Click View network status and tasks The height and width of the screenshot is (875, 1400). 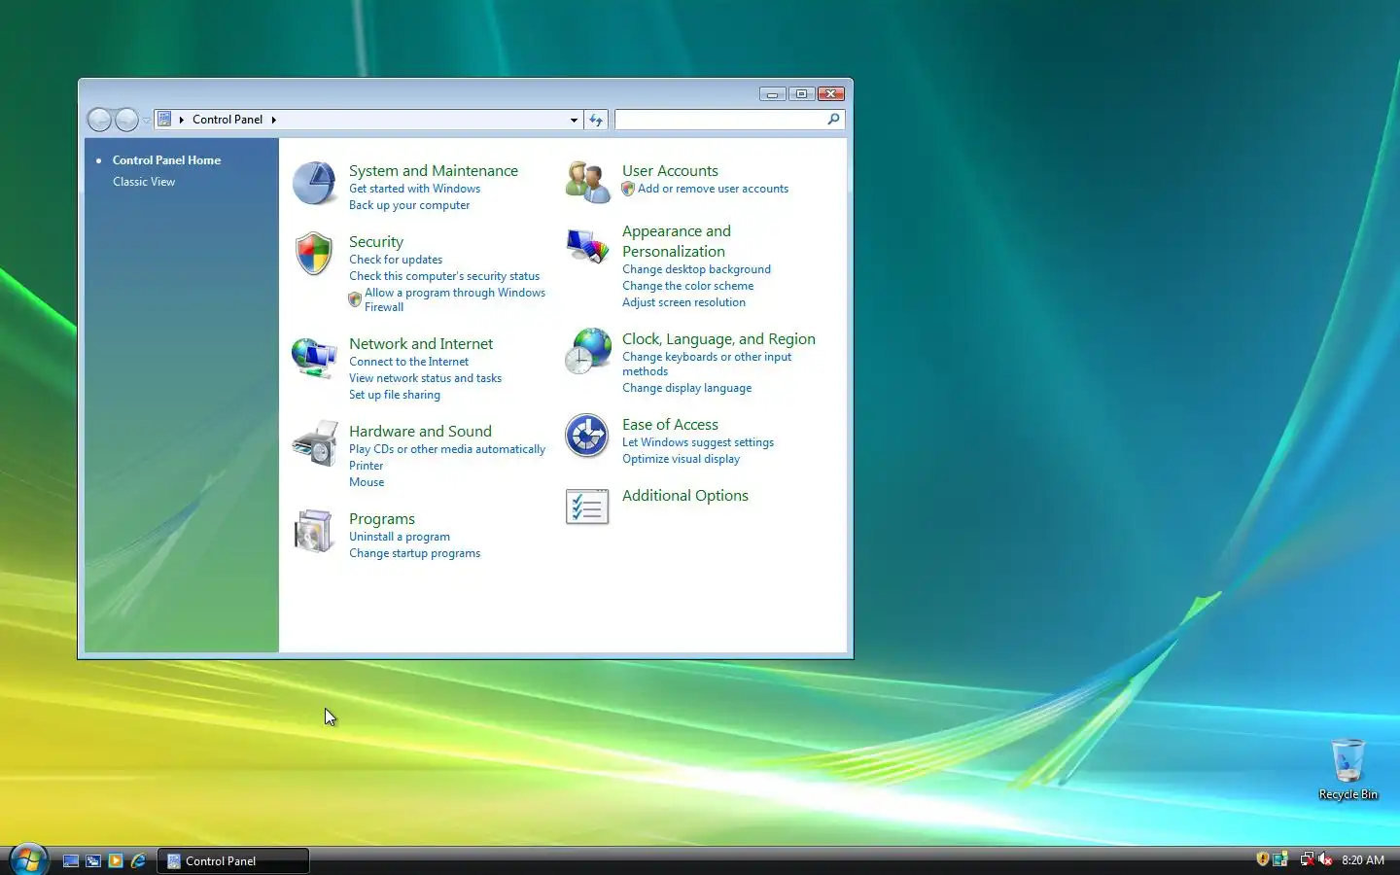point(425,378)
